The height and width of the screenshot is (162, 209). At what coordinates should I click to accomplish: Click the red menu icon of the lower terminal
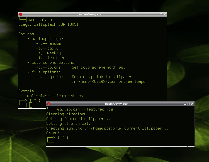(48, 104)
